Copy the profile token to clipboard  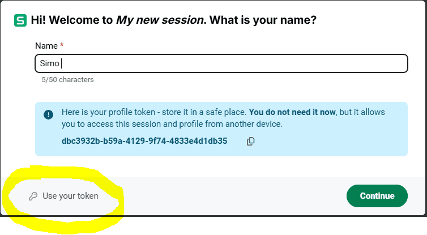(250, 142)
